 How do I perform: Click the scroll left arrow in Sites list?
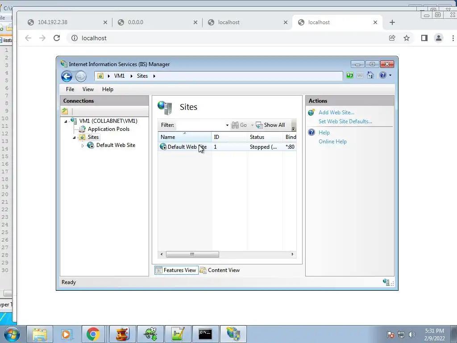pos(162,254)
